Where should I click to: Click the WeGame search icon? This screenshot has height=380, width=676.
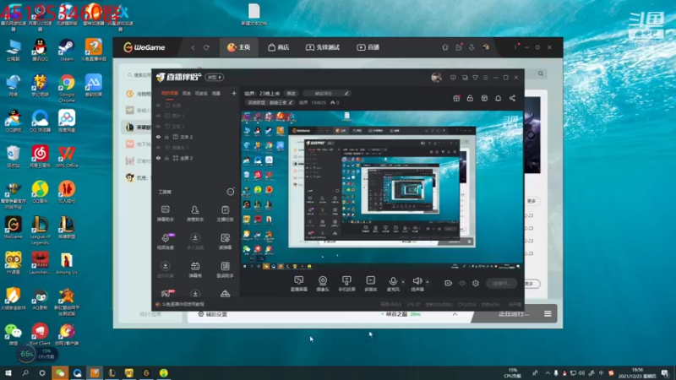(541, 73)
